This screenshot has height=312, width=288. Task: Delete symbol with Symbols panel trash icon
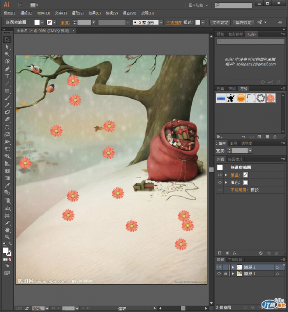click(275, 137)
